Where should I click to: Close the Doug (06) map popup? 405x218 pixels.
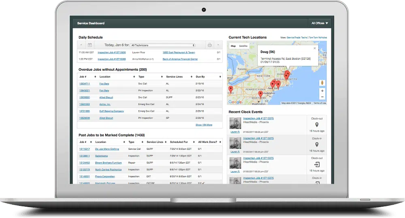tap(315, 48)
